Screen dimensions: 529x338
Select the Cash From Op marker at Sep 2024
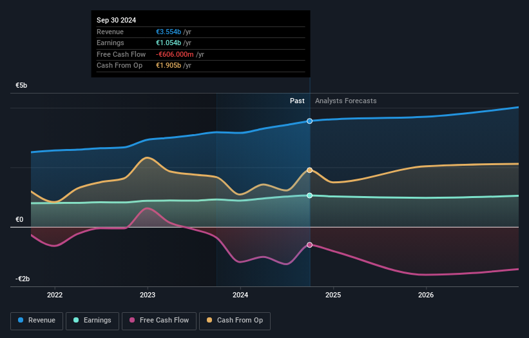[309, 170]
